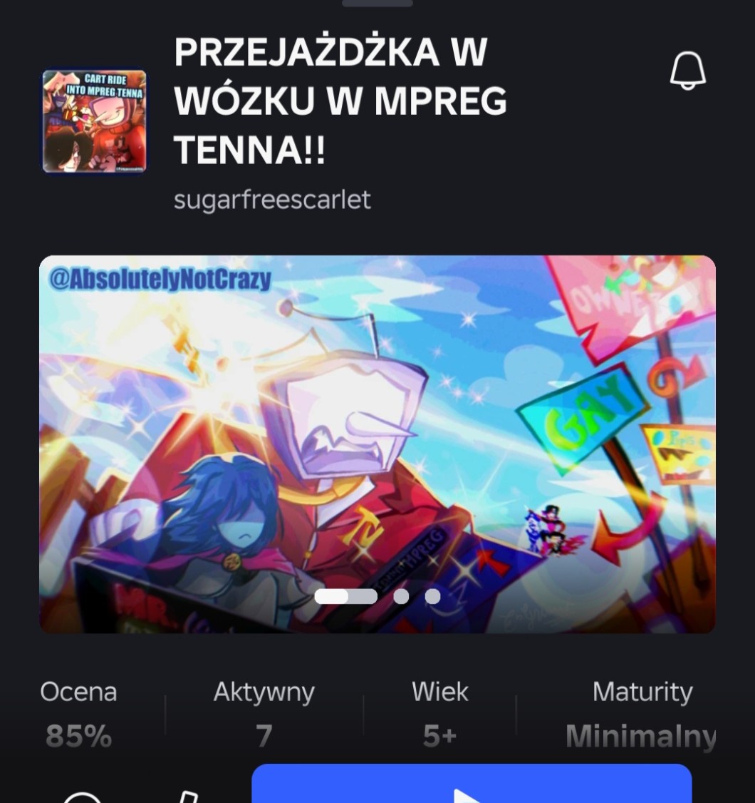Open the main game preview image
This screenshot has height=803, width=755.
[x=377, y=444]
